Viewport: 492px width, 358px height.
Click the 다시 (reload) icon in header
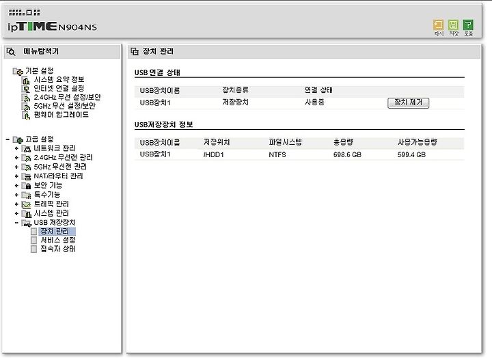(438, 25)
